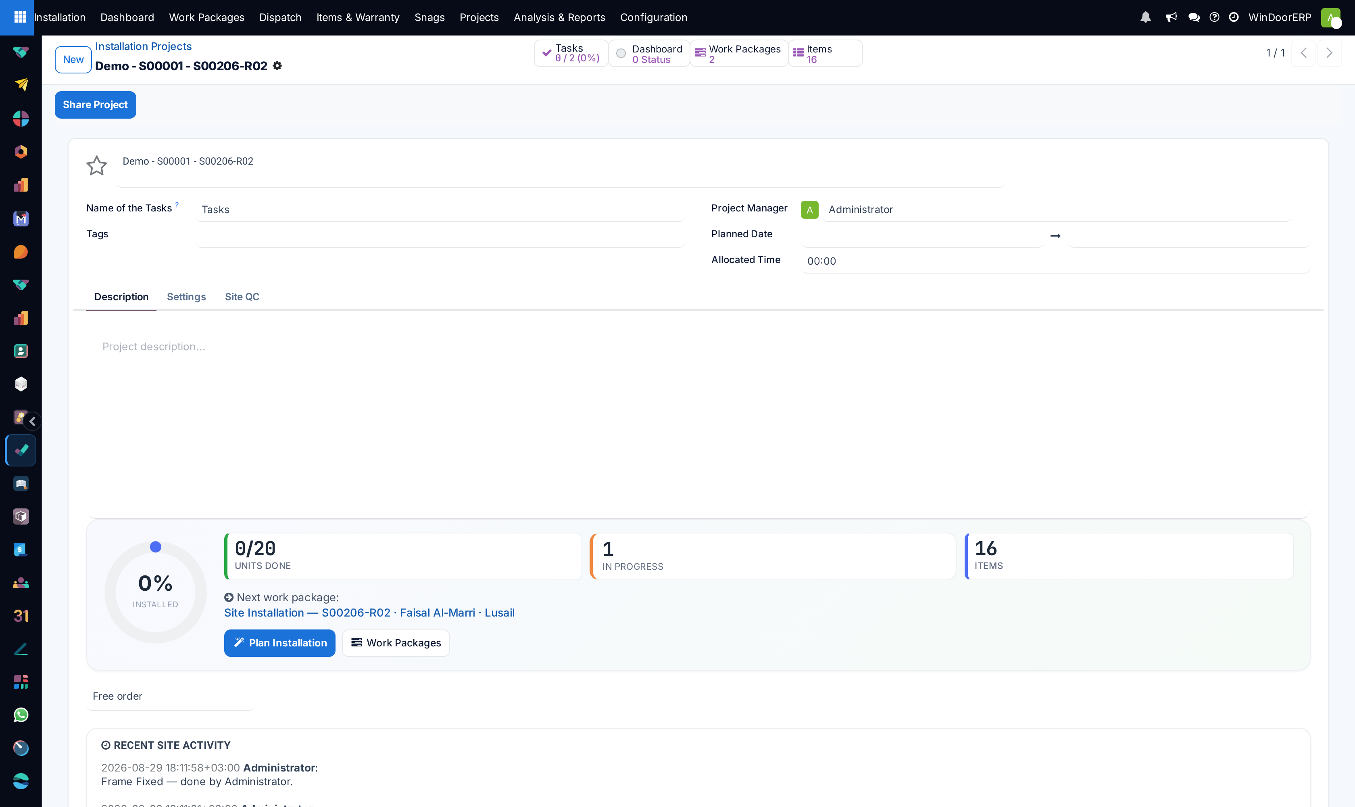Open the help question mark icon
1355x807 pixels.
(x=1214, y=17)
